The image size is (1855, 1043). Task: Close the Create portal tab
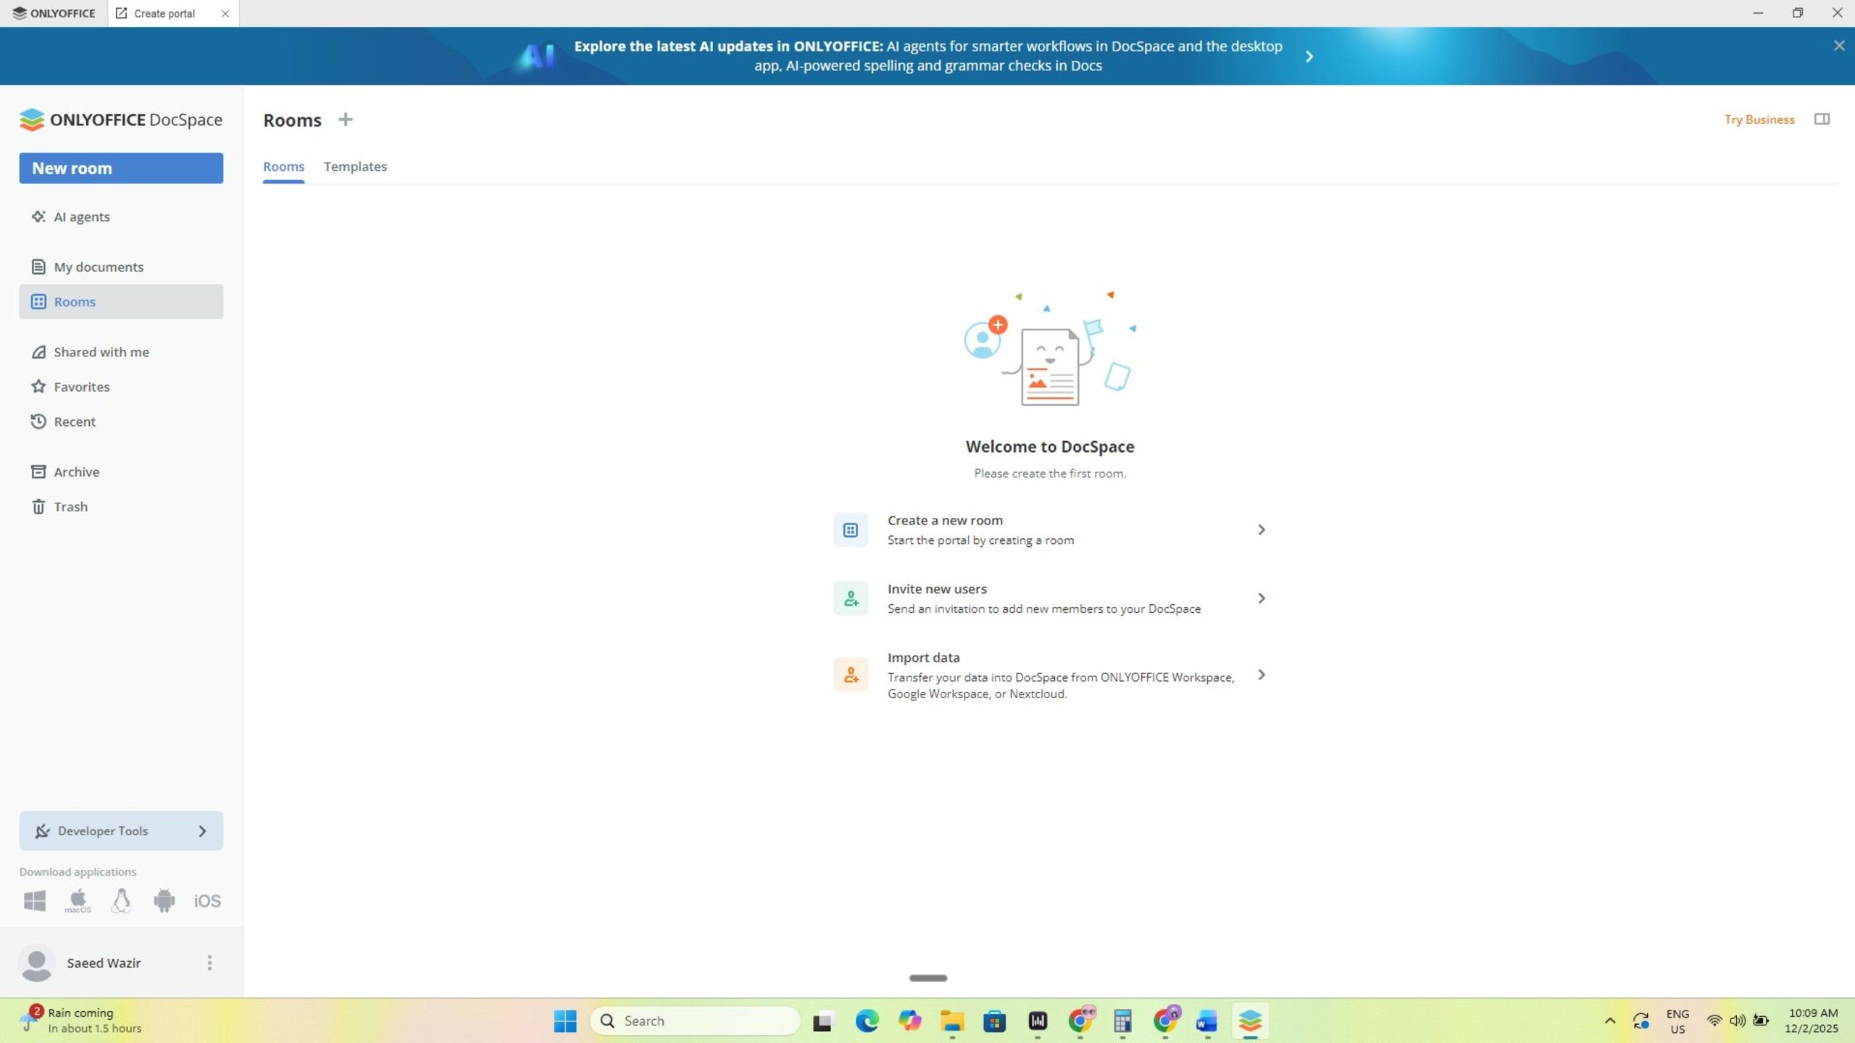coord(225,13)
